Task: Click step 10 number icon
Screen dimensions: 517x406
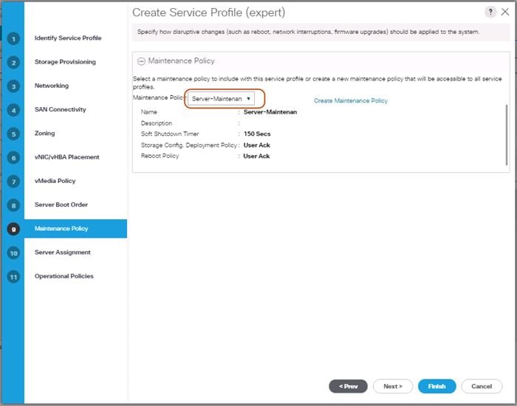Action: [x=13, y=252]
